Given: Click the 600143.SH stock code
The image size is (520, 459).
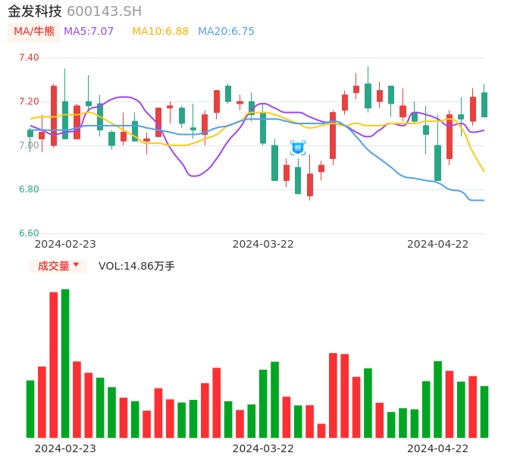Looking at the screenshot, I should pos(104,11).
